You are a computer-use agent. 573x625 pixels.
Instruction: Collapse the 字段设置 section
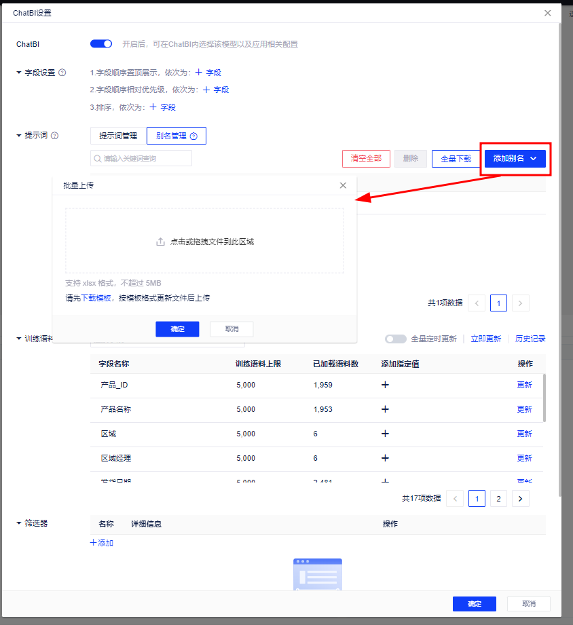[x=19, y=73]
